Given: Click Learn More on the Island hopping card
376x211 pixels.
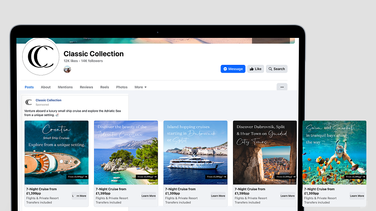Looking at the screenshot, I should pyautogui.click(x=218, y=196).
